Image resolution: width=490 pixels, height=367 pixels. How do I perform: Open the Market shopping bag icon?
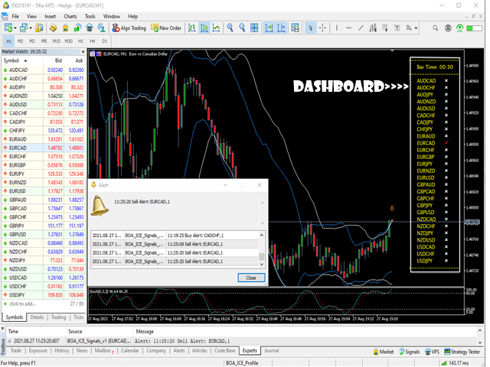65,28
